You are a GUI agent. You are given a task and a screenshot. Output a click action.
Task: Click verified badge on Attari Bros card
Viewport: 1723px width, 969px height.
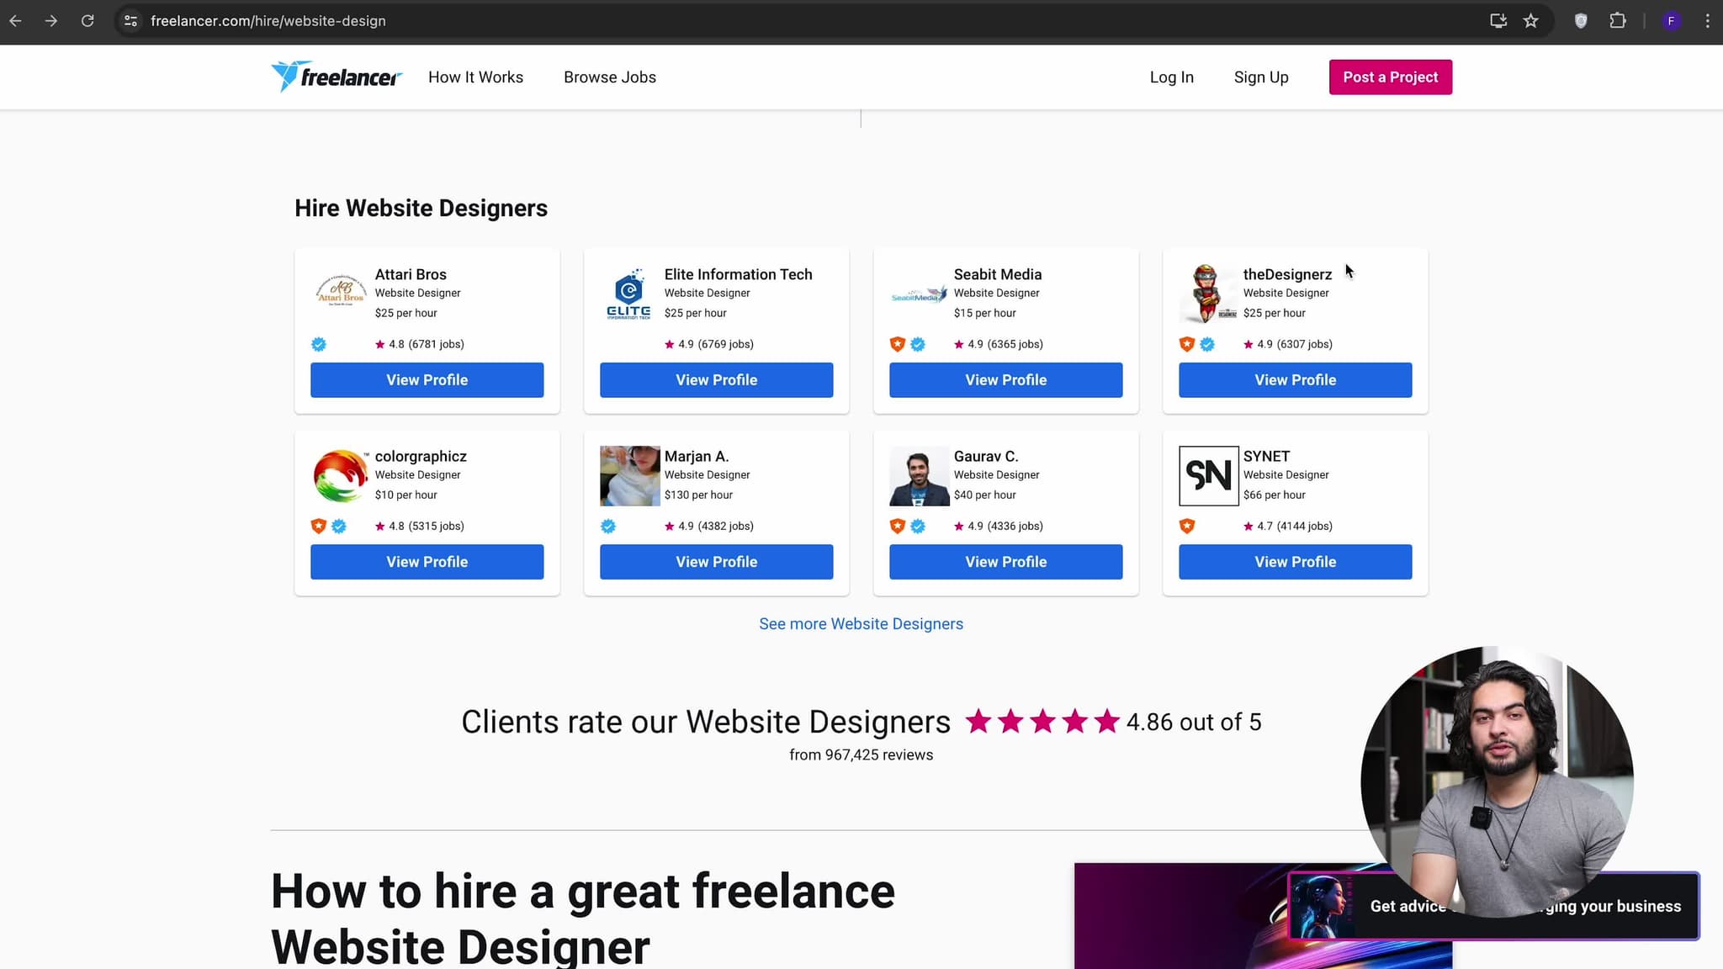[x=319, y=344]
